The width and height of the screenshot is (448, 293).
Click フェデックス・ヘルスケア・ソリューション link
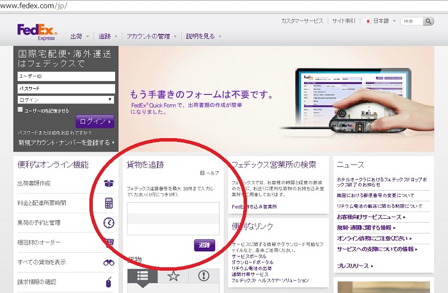tap(270, 280)
